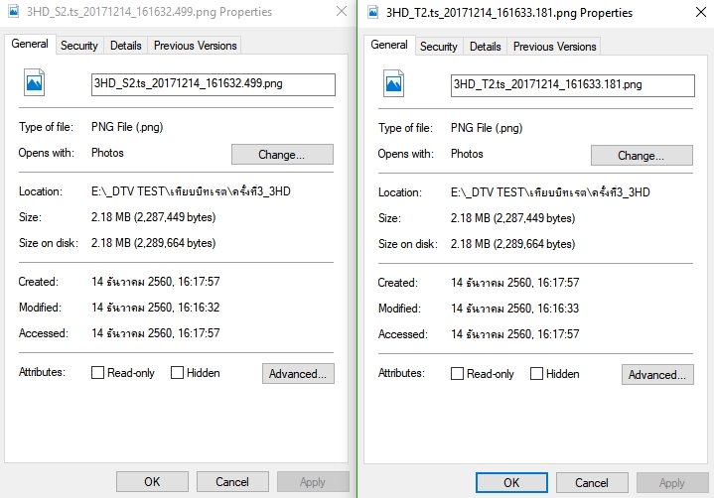Open Previous Versions tab in T2 properties
The height and width of the screenshot is (498, 714).
click(554, 47)
